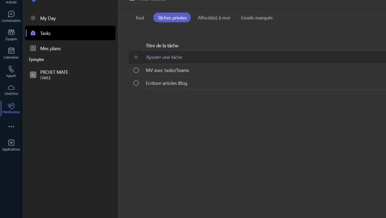Image resolution: width=386 pixels, height=218 pixels.
Task: Open the Équipes teams icon
Action: (11, 33)
